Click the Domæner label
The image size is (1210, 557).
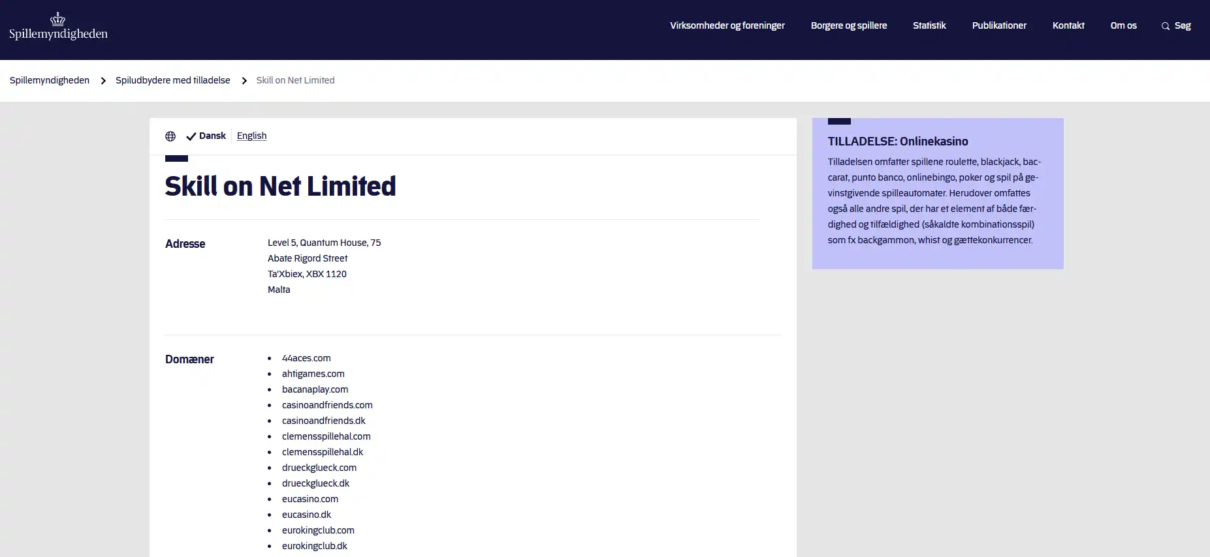click(189, 359)
